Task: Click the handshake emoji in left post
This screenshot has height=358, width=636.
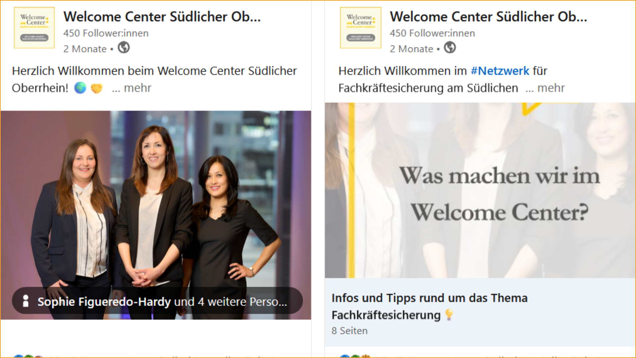Action: click(97, 88)
